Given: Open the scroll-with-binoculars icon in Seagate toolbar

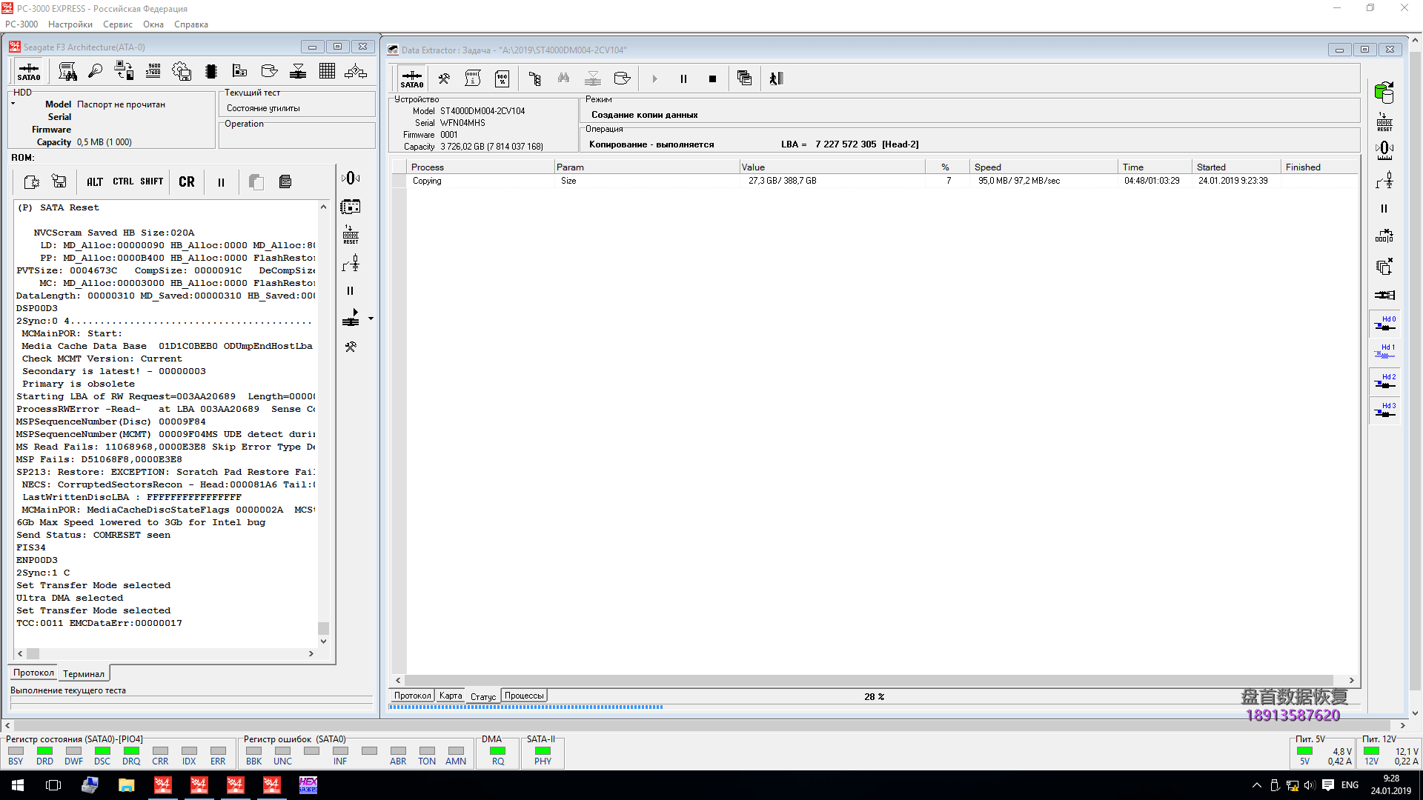Looking at the screenshot, I should [x=67, y=71].
